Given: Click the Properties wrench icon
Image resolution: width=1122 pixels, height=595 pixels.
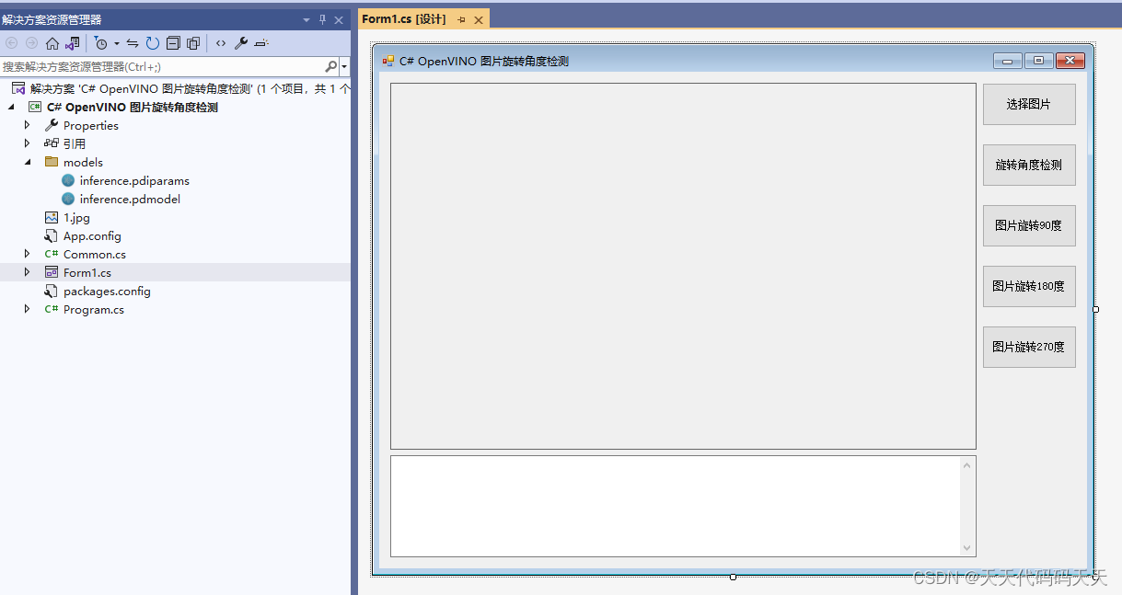Looking at the screenshot, I should [x=241, y=42].
